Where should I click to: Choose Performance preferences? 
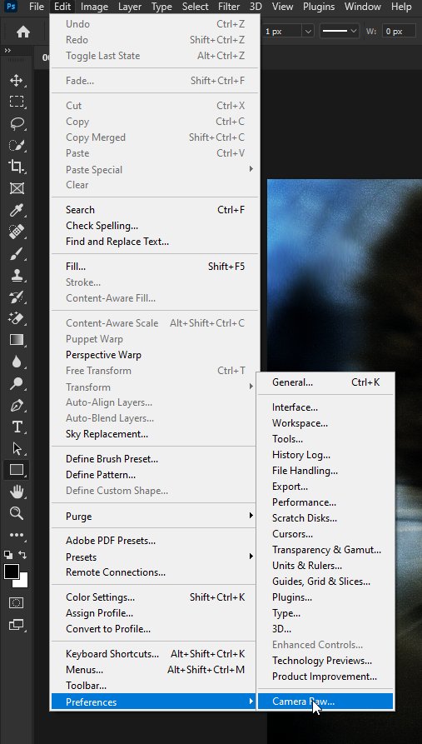(325, 502)
